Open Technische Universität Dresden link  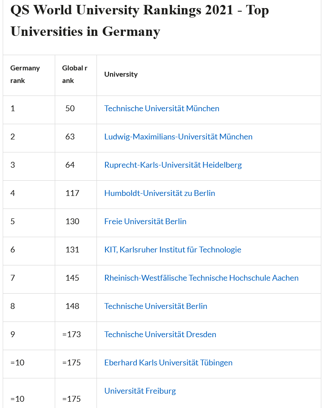click(160, 334)
